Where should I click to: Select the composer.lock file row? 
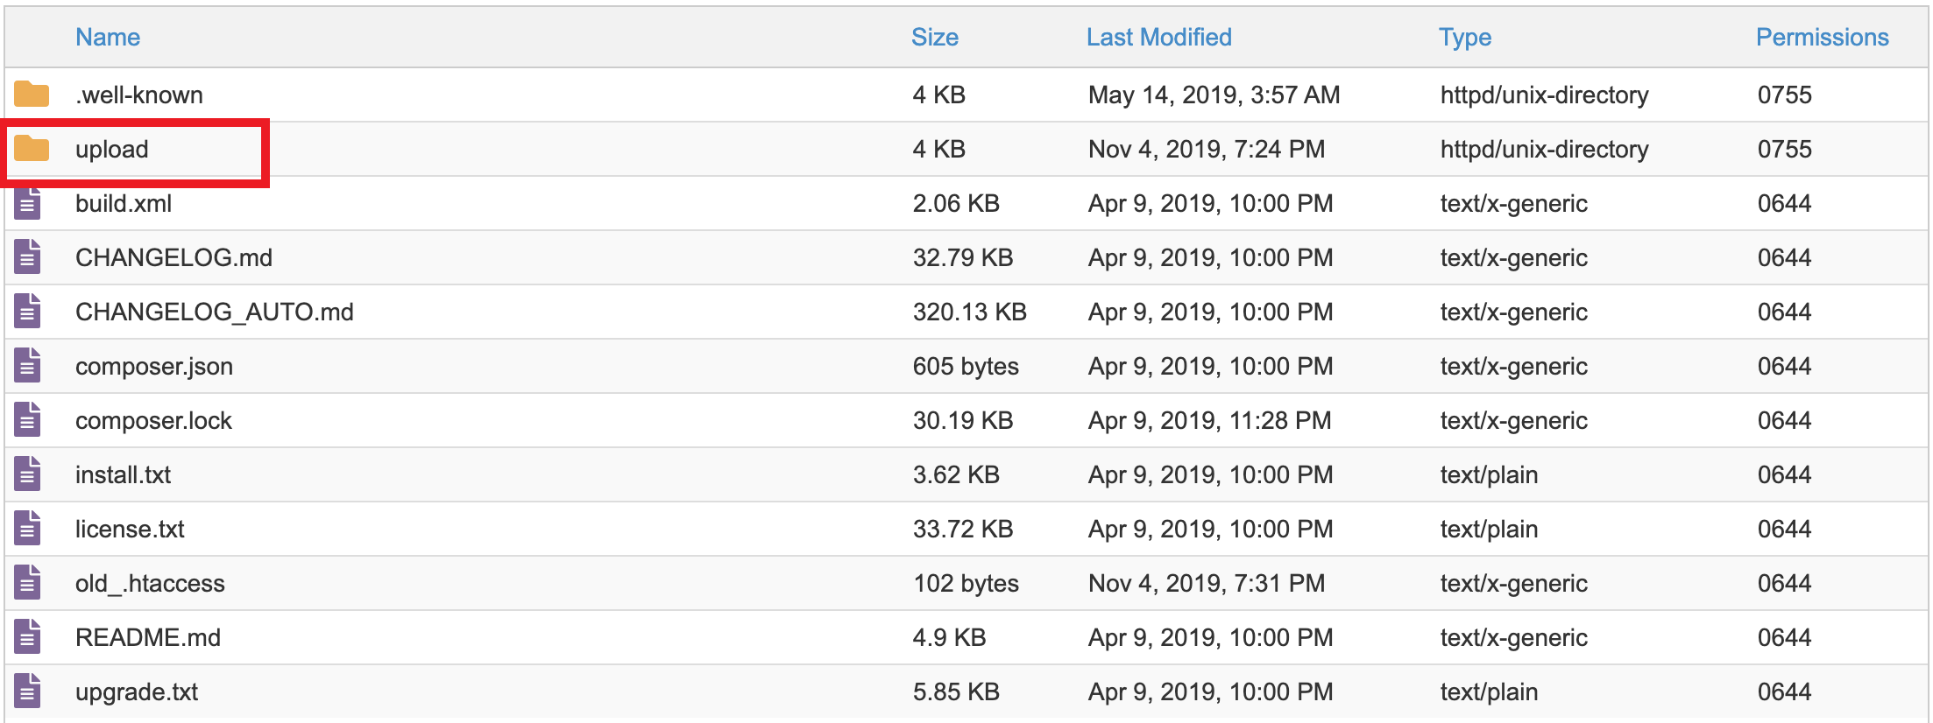click(x=153, y=420)
